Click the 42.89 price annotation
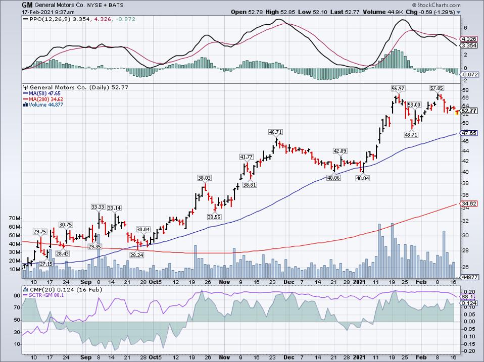The width and height of the screenshot is (484, 362). tap(340, 151)
